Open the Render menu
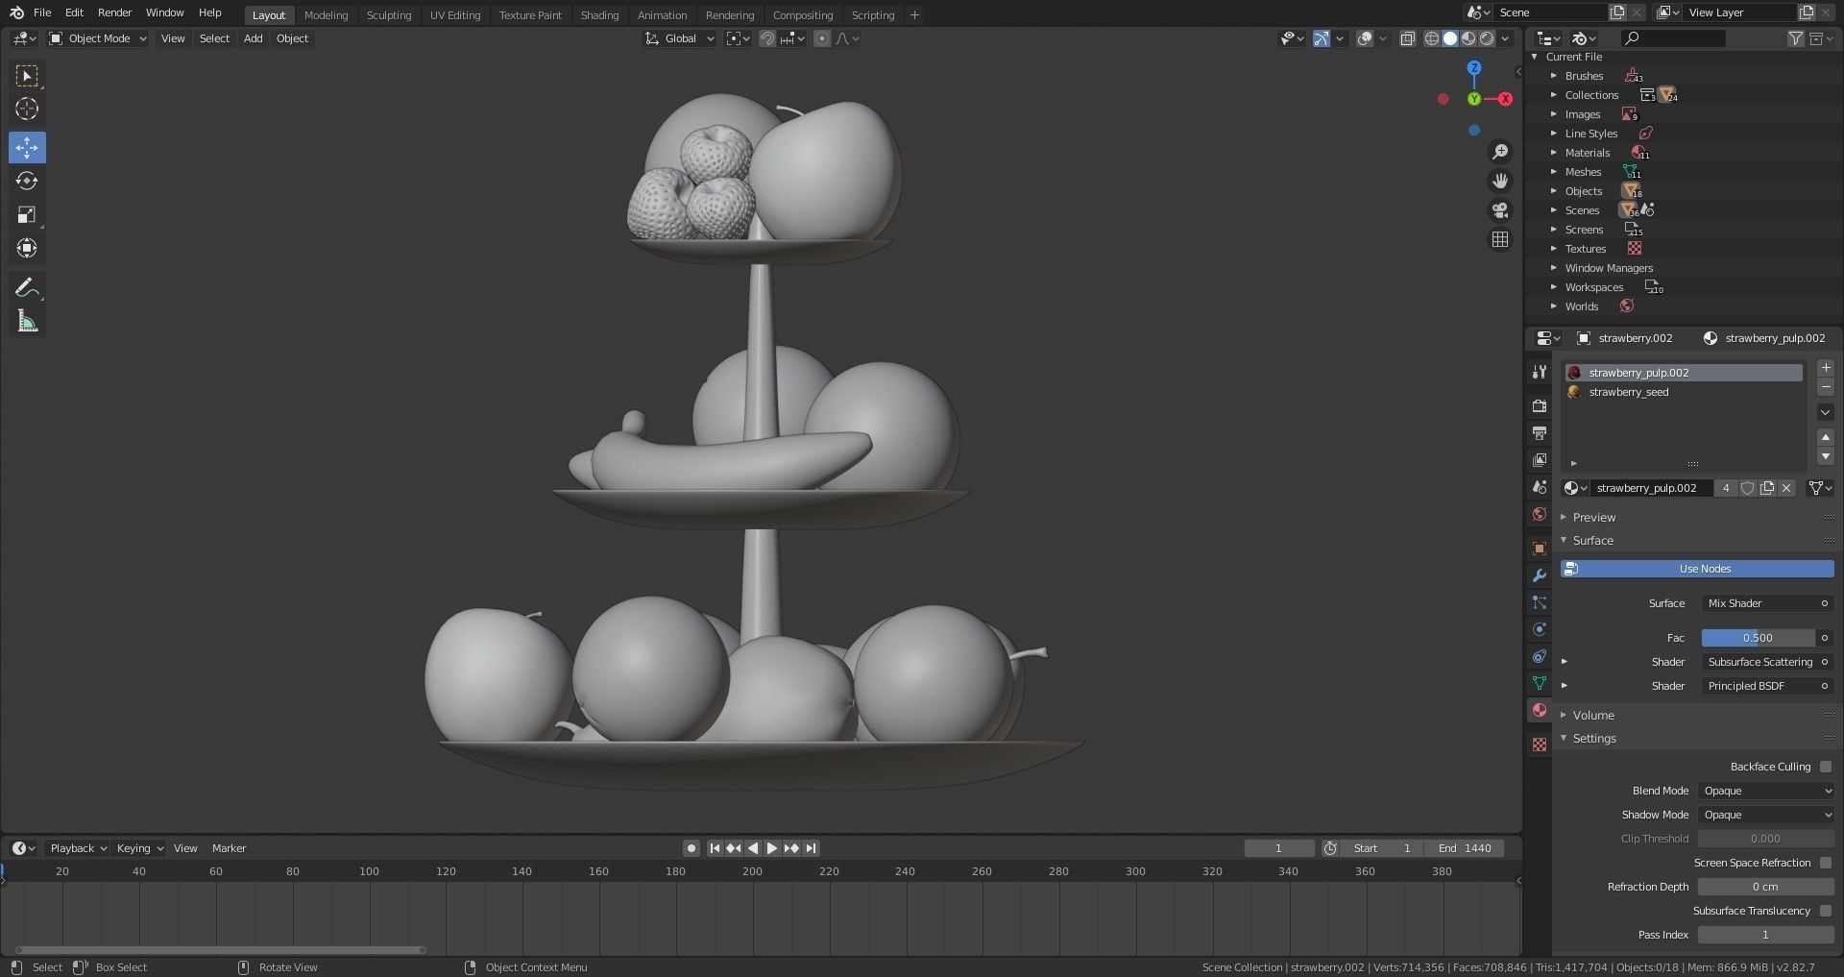The image size is (1844, 977). point(114,12)
